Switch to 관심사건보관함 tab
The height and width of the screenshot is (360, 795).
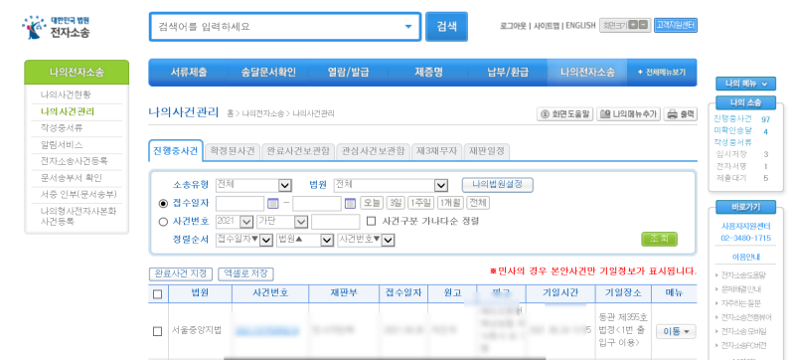[374, 151]
